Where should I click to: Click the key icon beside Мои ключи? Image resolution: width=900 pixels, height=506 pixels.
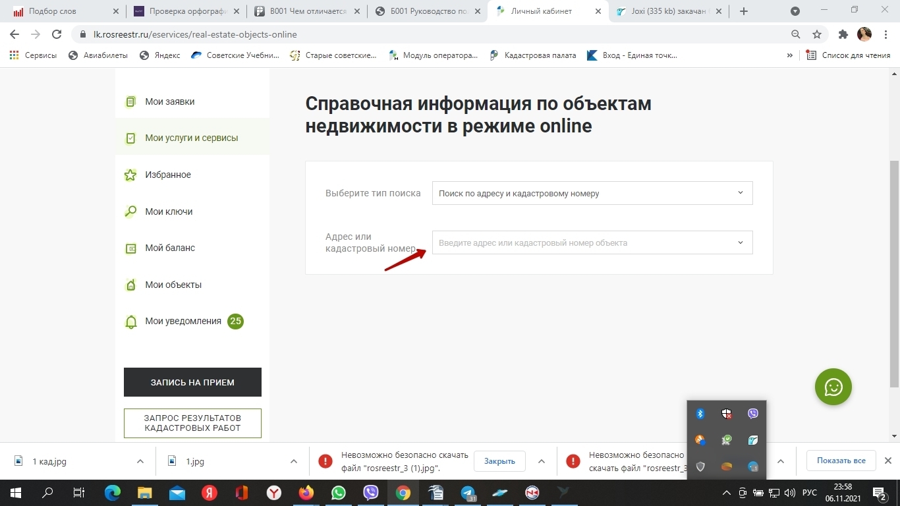pyautogui.click(x=131, y=211)
